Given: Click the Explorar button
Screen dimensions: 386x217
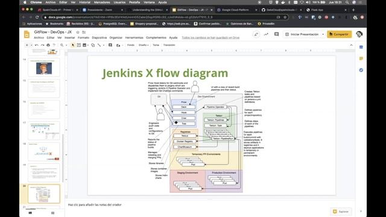Looking at the screenshot, I should point(341,212).
